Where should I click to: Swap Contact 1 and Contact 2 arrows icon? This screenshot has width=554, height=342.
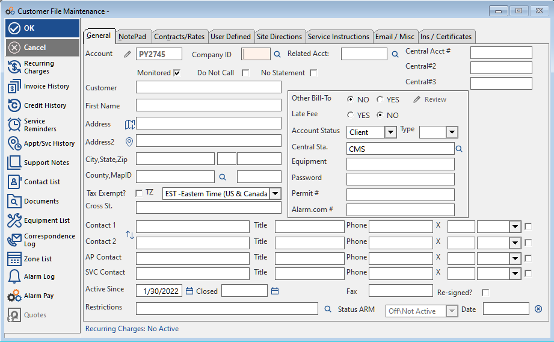[x=129, y=234]
